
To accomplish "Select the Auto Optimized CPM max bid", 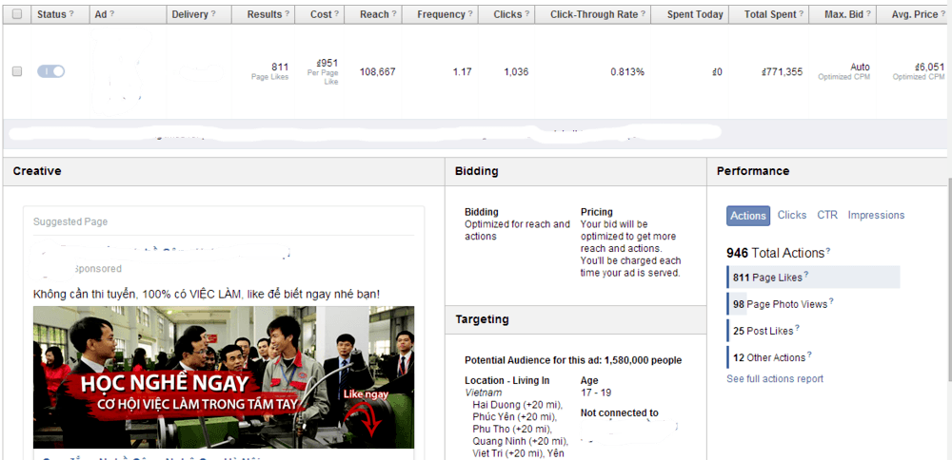I will click(x=843, y=71).
